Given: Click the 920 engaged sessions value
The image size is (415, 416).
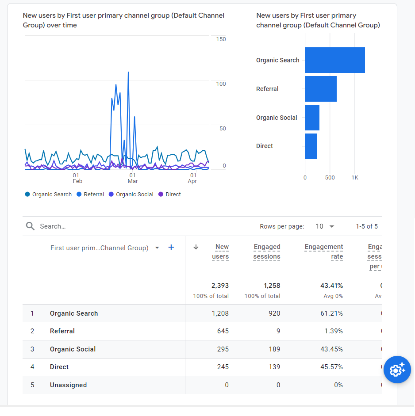Looking at the screenshot, I should (274, 313).
